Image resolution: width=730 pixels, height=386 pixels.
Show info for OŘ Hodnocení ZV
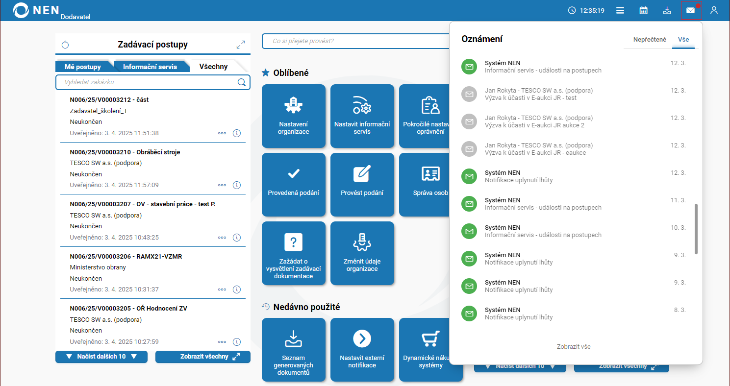click(x=236, y=342)
